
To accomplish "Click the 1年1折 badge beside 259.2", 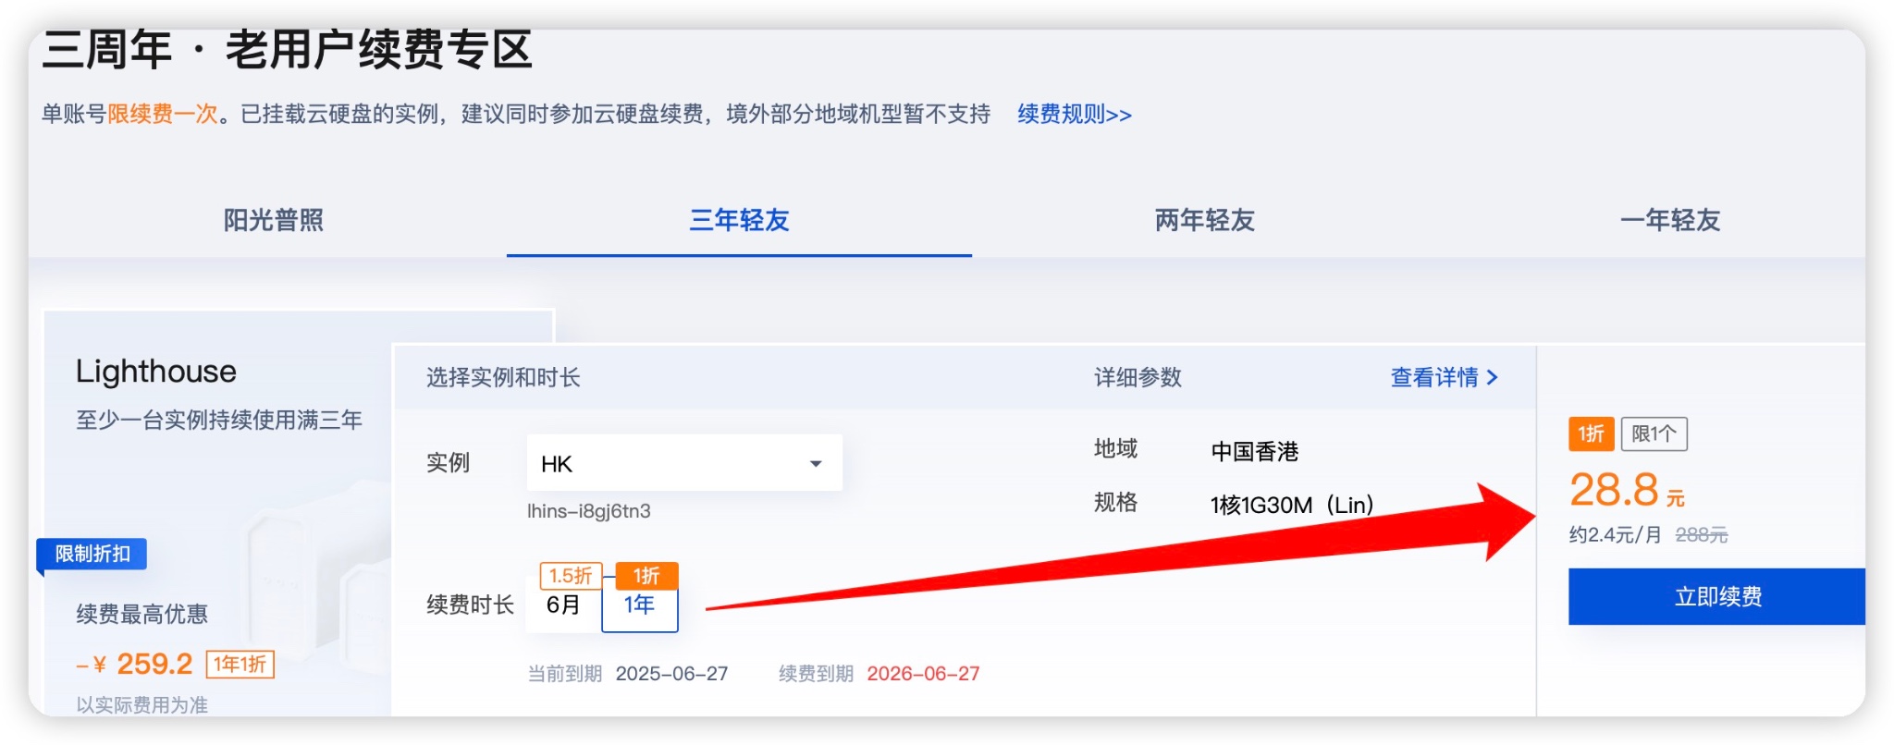I will point(240,664).
